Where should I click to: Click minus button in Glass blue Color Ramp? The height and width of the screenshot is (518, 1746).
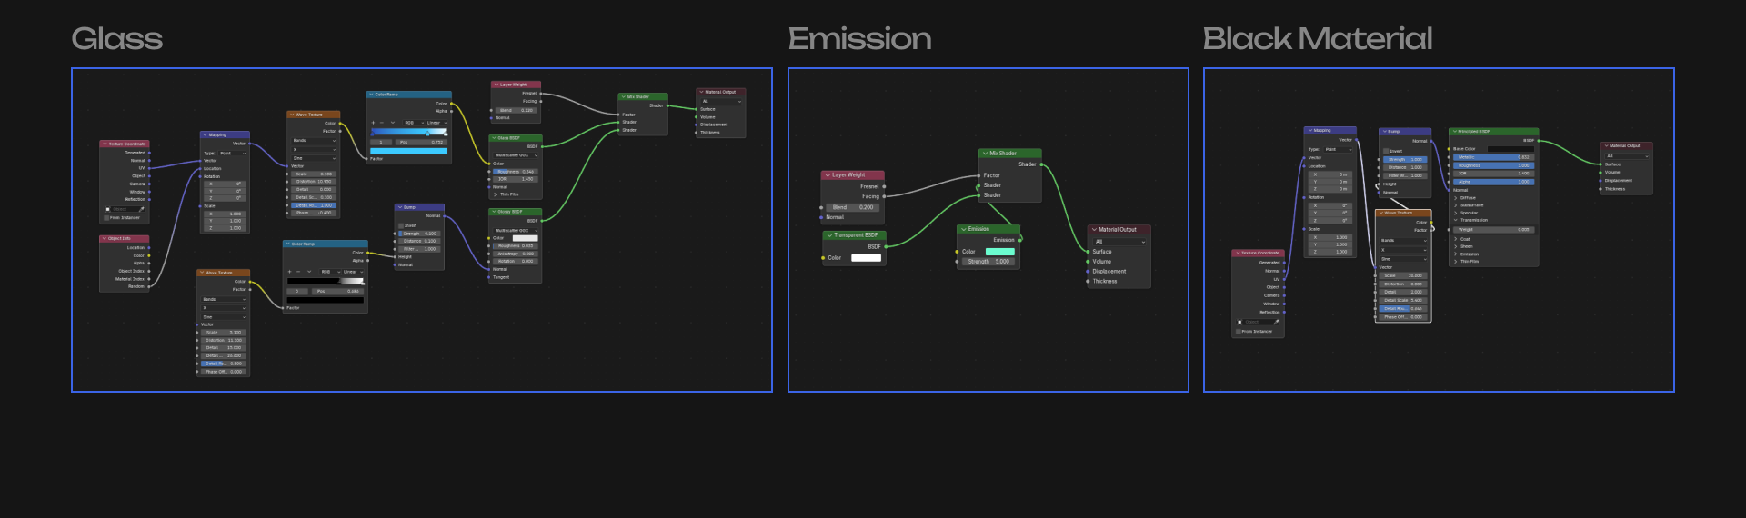pyautogui.click(x=382, y=123)
